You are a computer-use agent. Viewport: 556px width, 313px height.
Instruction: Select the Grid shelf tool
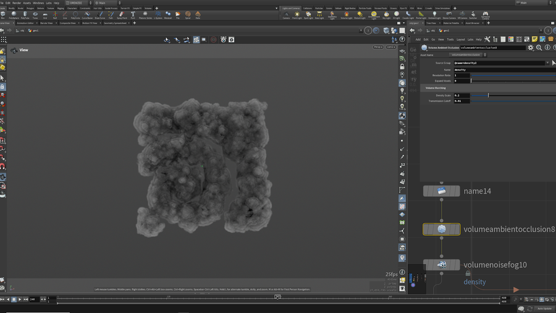pyautogui.click(x=45, y=15)
